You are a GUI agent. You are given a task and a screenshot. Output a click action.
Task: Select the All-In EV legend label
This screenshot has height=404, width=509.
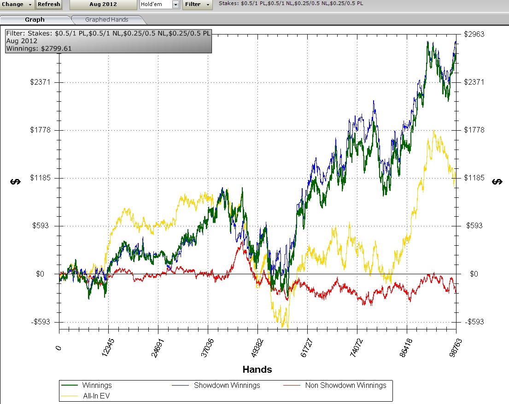(96, 395)
